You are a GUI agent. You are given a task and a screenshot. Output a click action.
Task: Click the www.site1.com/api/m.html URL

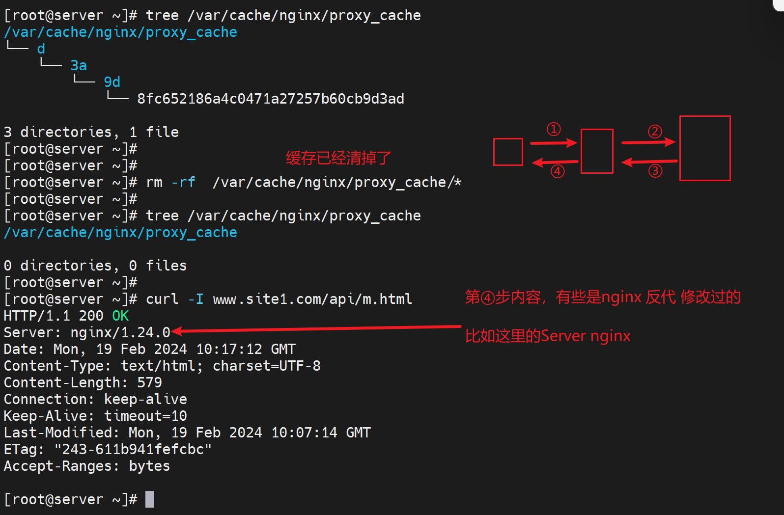[x=312, y=299]
